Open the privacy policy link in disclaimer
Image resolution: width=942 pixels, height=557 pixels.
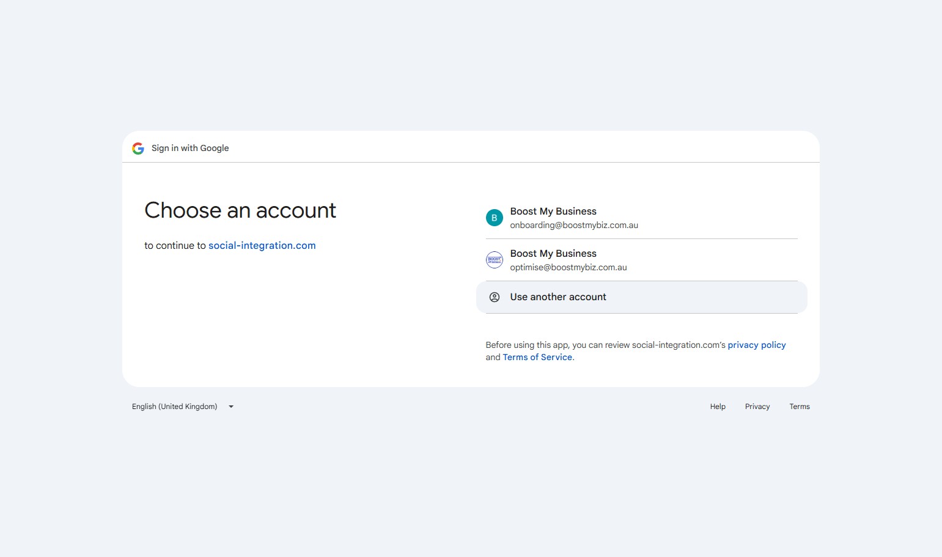click(x=756, y=345)
